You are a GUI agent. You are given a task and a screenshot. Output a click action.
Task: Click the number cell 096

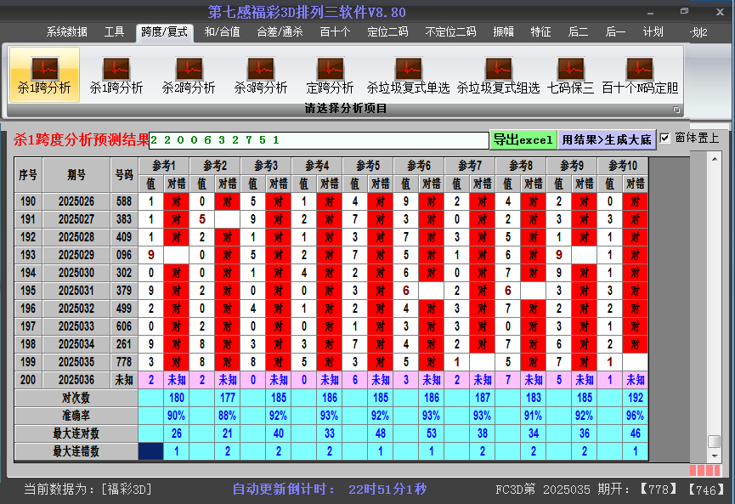coord(124,255)
